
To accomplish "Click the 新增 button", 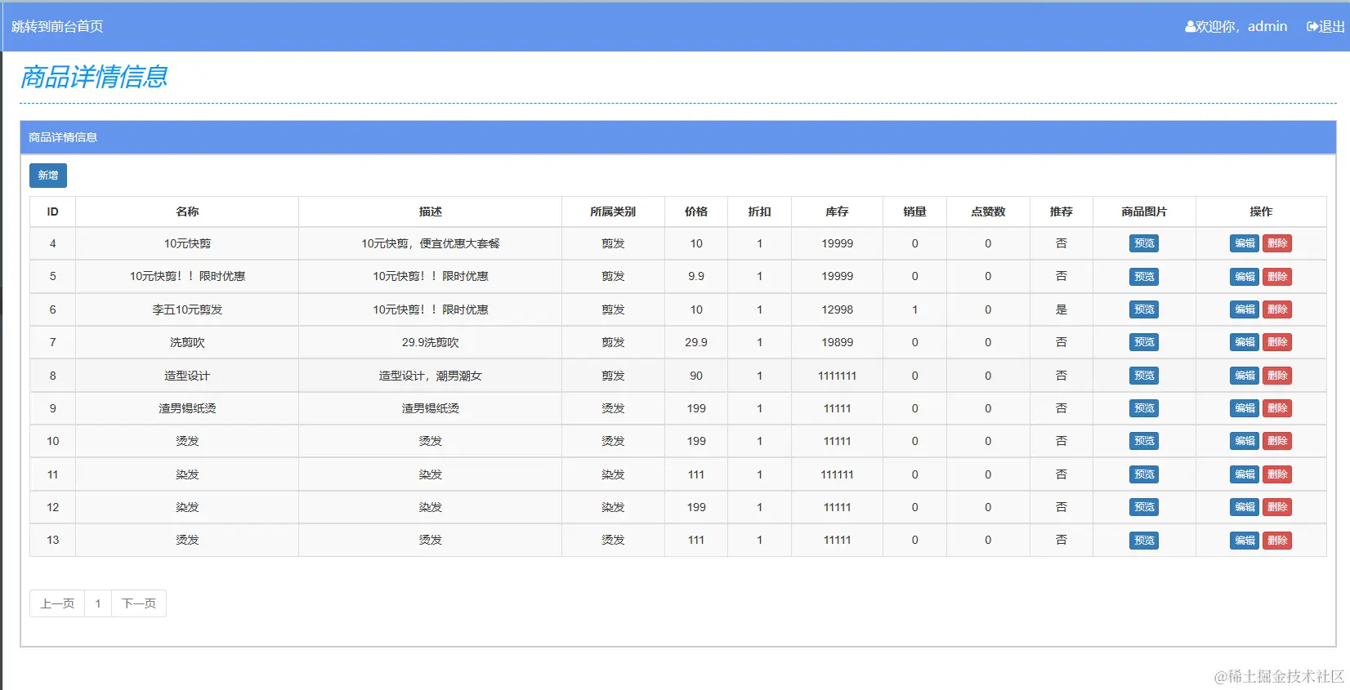I will pyautogui.click(x=48, y=176).
